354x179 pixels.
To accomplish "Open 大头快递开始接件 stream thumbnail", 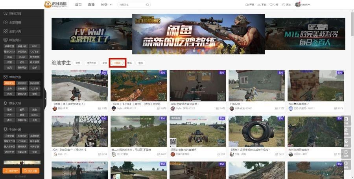I will (315, 132).
